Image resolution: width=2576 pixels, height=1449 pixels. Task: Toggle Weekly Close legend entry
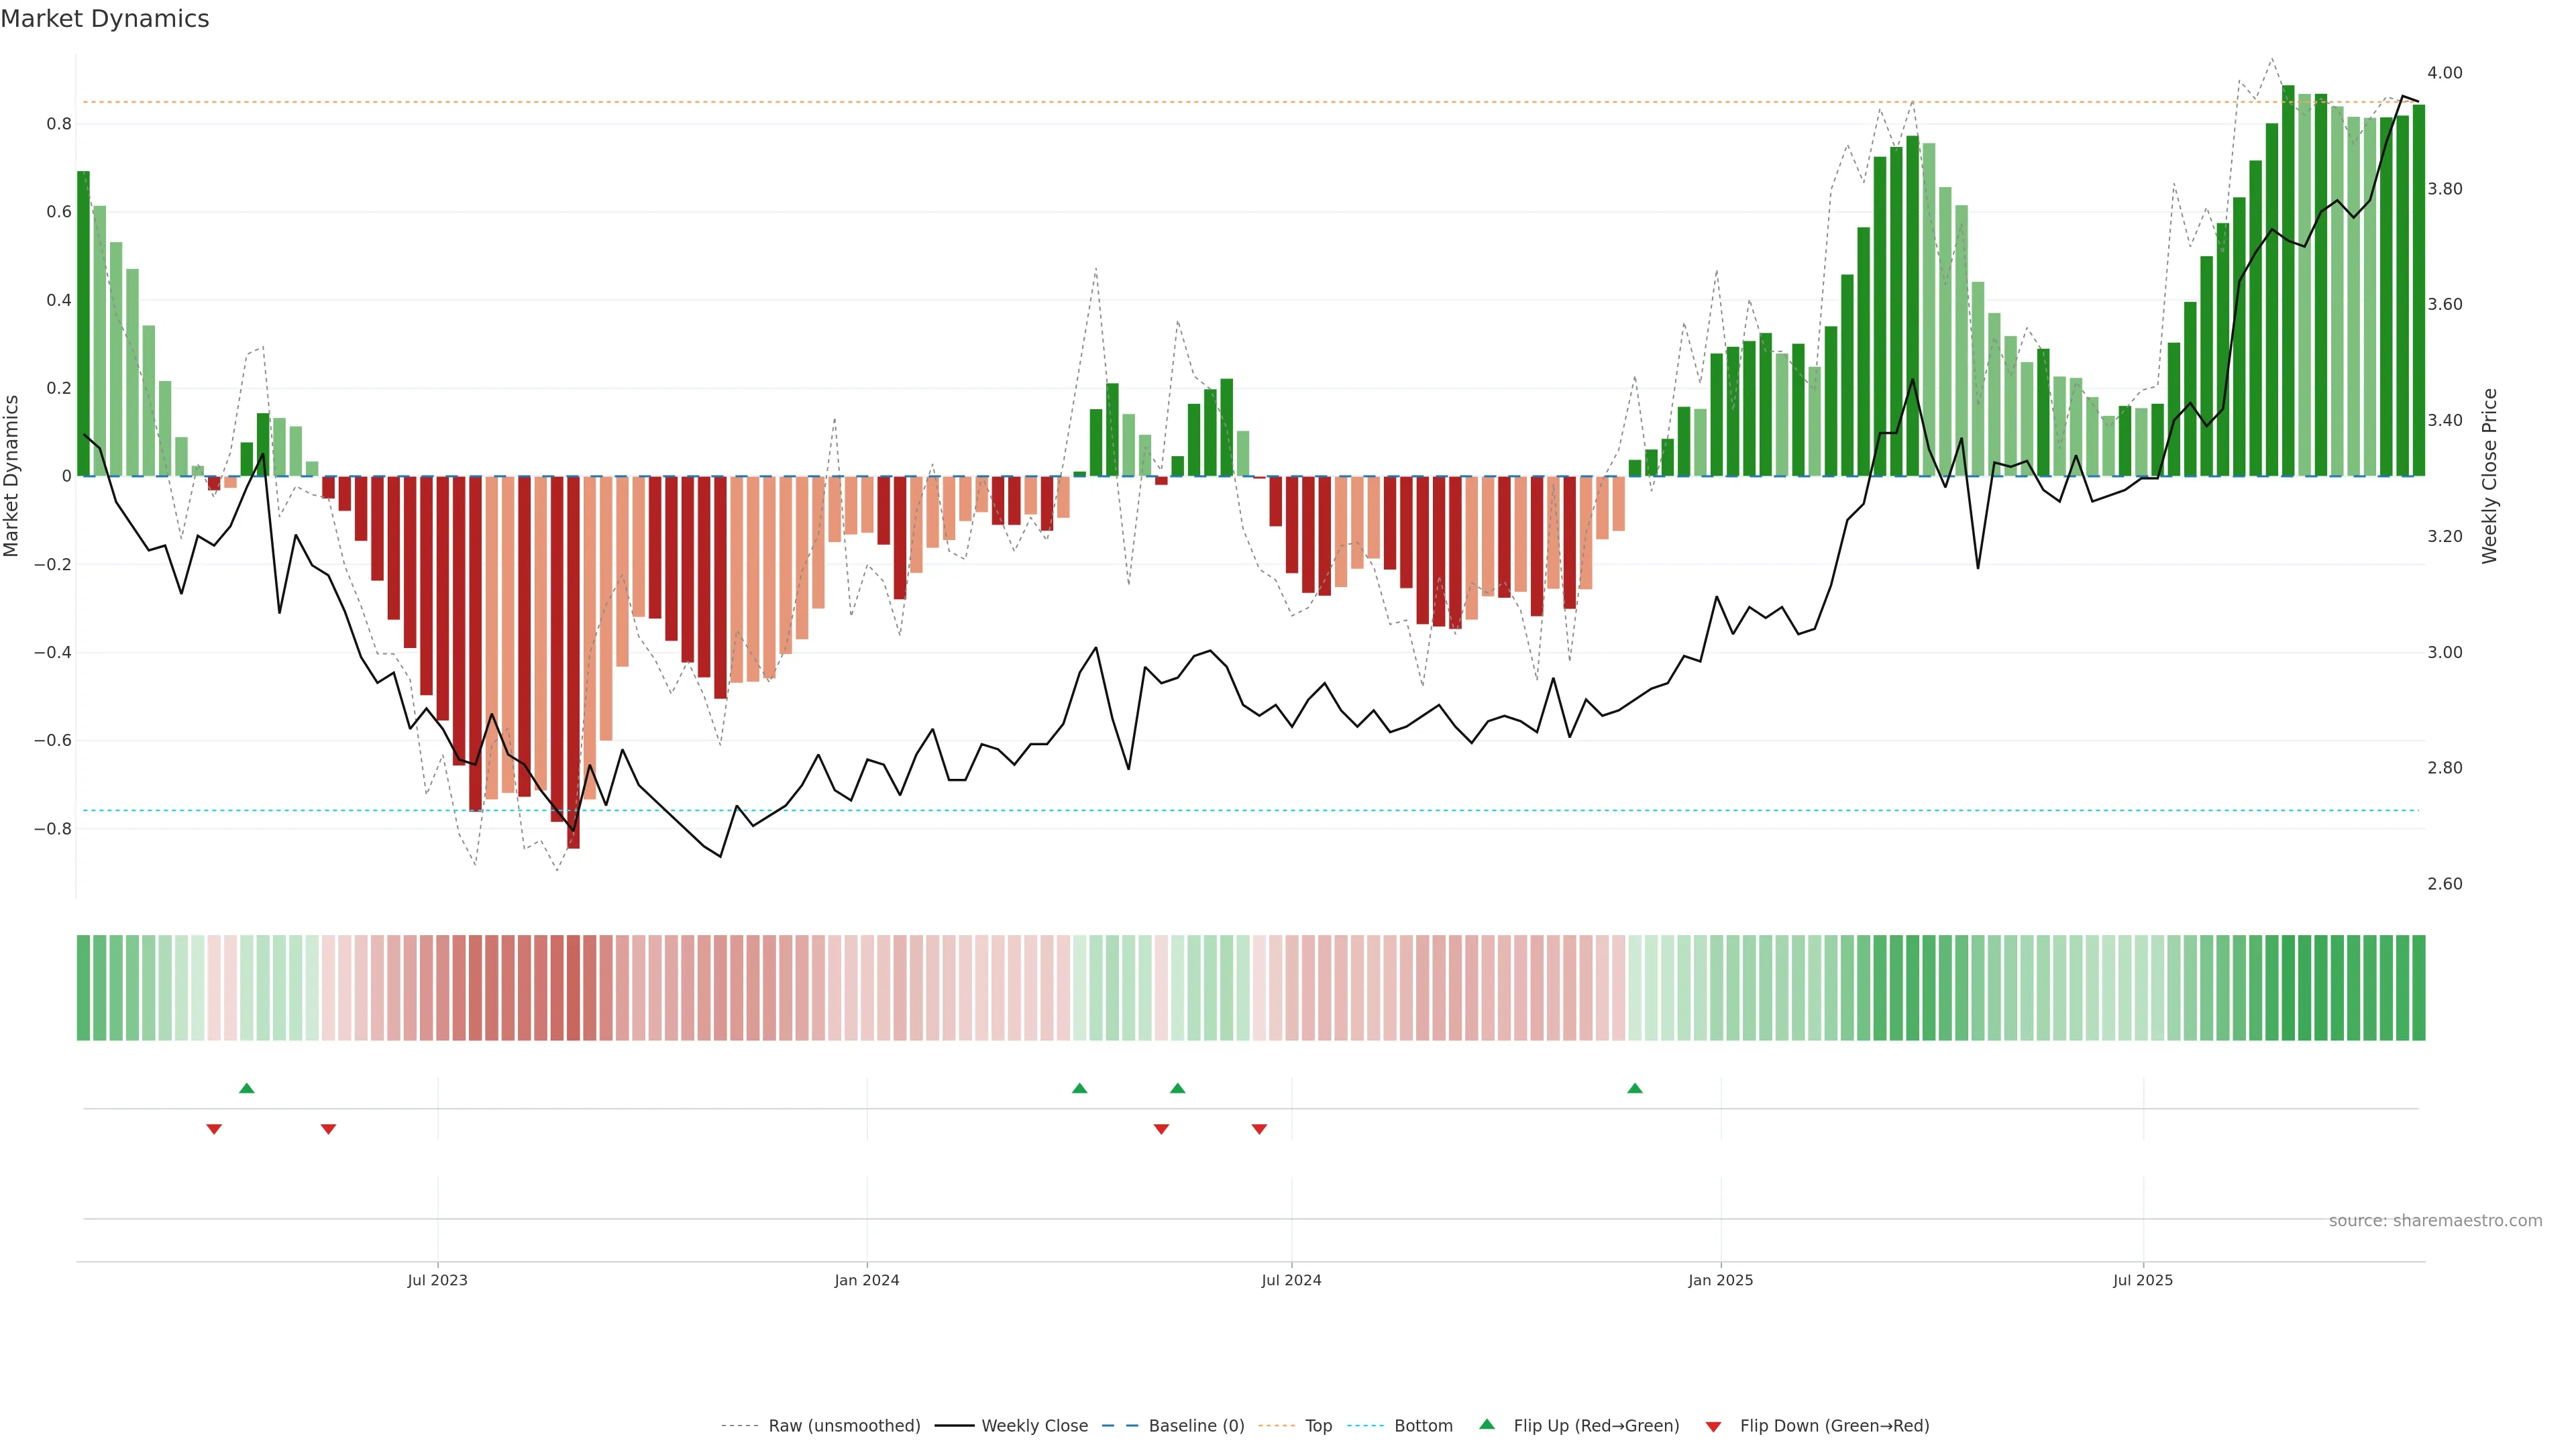coord(1034,1426)
